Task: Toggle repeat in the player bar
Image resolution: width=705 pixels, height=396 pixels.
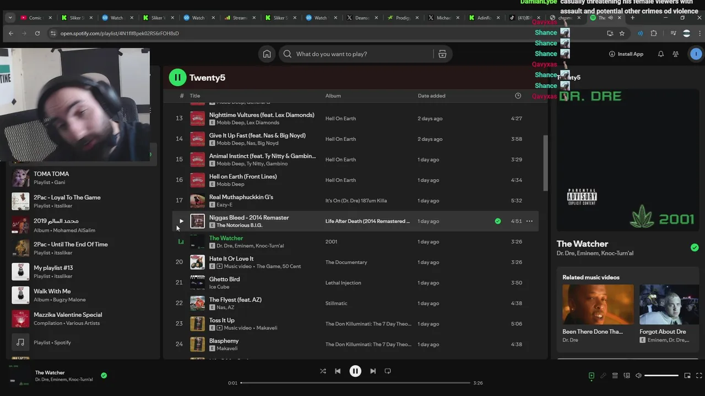Action: [388, 371]
